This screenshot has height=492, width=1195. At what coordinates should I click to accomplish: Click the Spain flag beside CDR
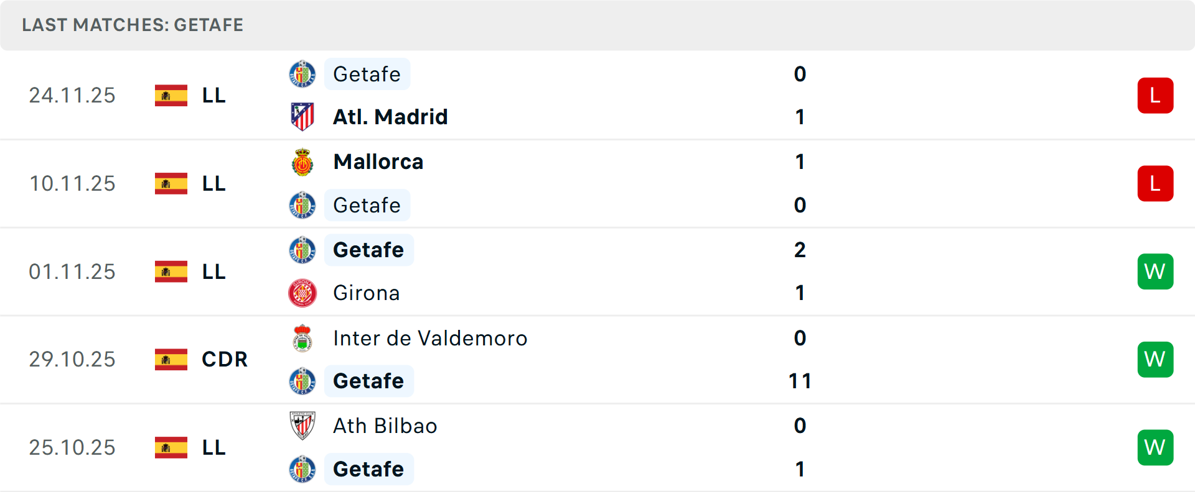[x=171, y=359]
